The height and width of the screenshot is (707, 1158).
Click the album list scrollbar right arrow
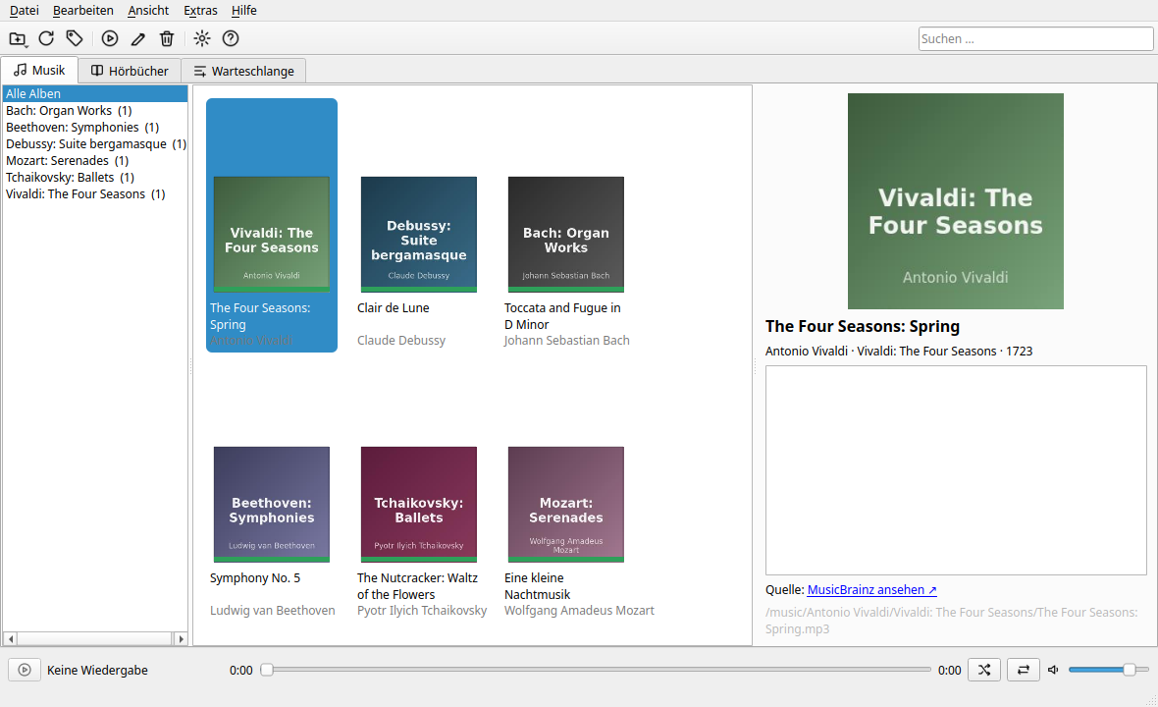[x=181, y=639]
